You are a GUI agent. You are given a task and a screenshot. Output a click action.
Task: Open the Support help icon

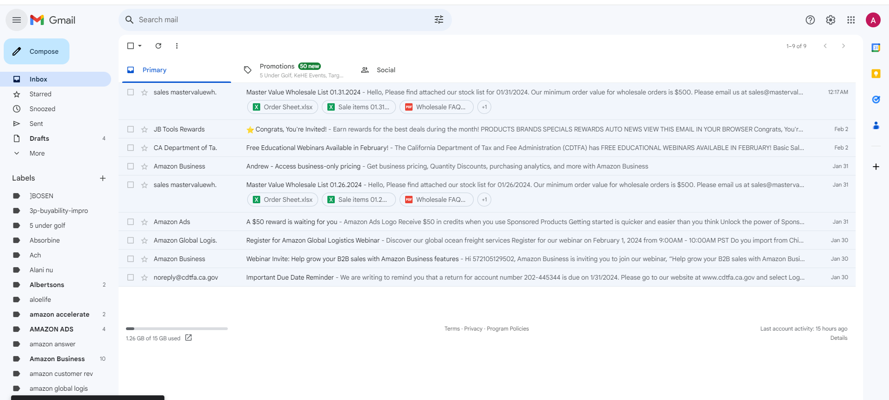tap(810, 20)
